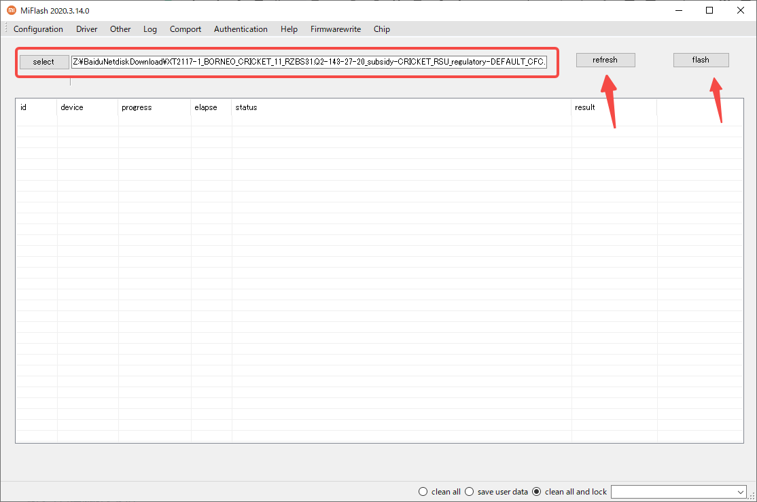
Task: Open the Configuration menu
Action: [x=38, y=29]
